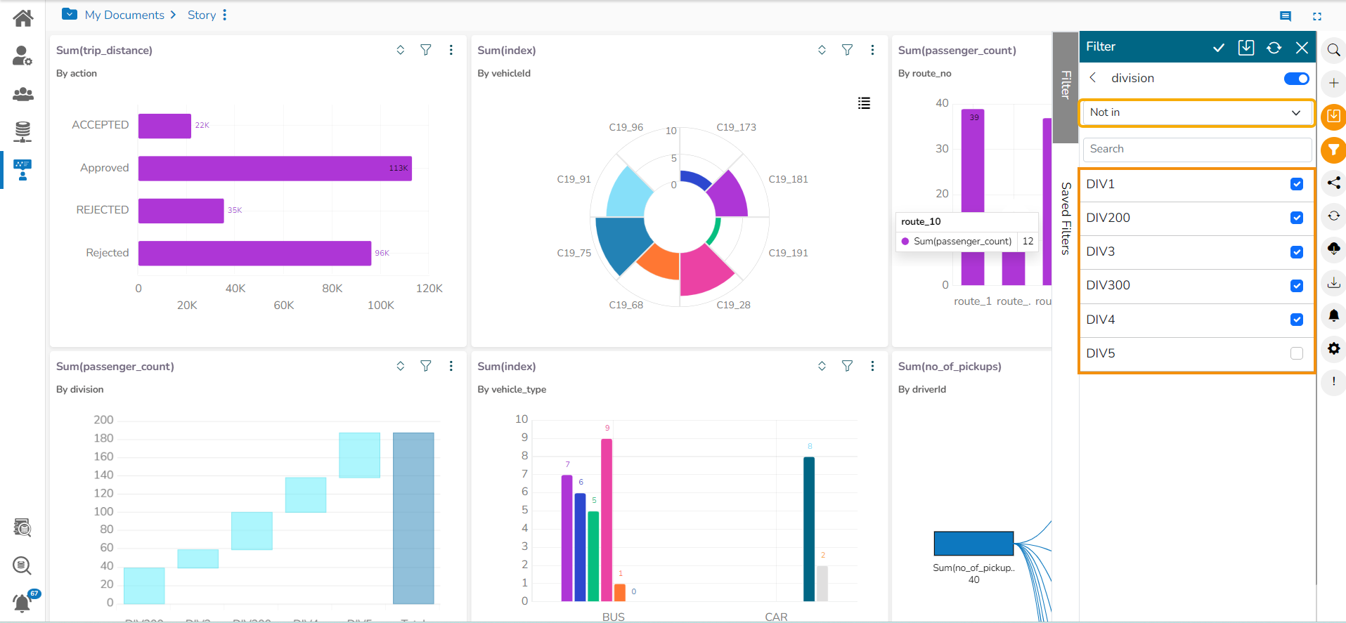Viewport: 1346px width, 623px height.
Task: Navigate to My Documents breadcrumb
Action: tap(124, 15)
